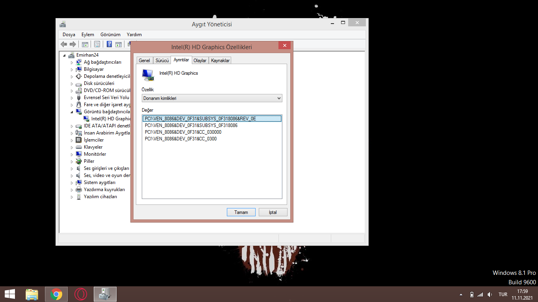Open the Görünüm menu
This screenshot has width=538, height=302.
point(110,35)
